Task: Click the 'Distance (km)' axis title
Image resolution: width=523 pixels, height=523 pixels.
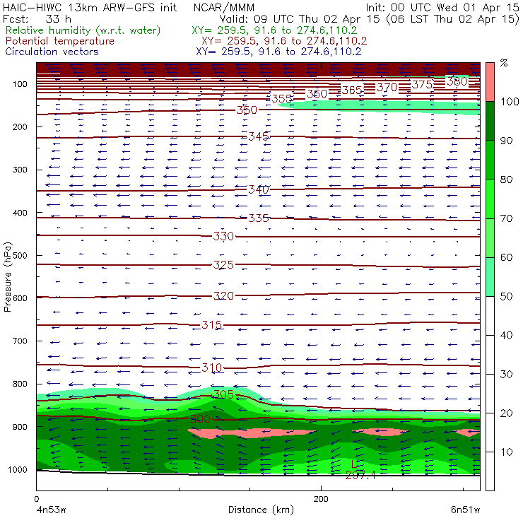Action: [261, 510]
